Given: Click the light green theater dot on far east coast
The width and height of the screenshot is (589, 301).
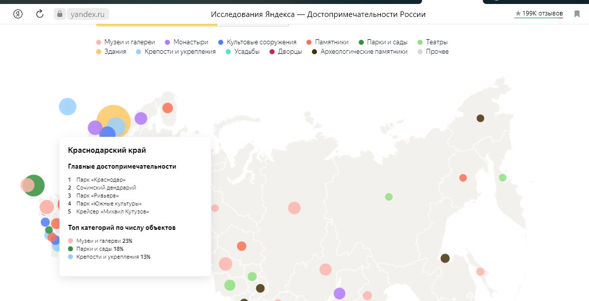Looking at the screenshot, I should pyautogui.click(x=503, y=178).
